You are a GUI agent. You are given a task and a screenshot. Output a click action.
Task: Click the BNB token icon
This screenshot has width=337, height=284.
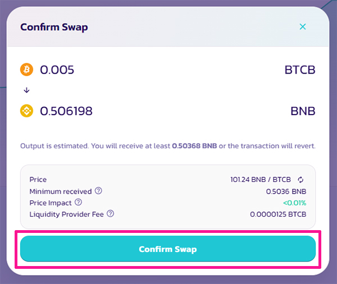(26, 111)
